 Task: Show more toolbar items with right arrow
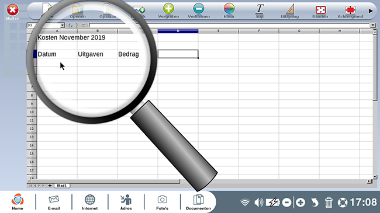[371, 11]
